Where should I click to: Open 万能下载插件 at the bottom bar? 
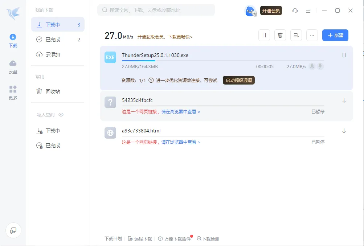coord(175,239)
